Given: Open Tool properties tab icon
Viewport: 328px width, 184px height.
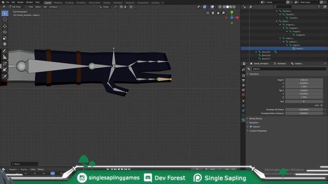Looking at the screenshot, I should coord(243,70).
